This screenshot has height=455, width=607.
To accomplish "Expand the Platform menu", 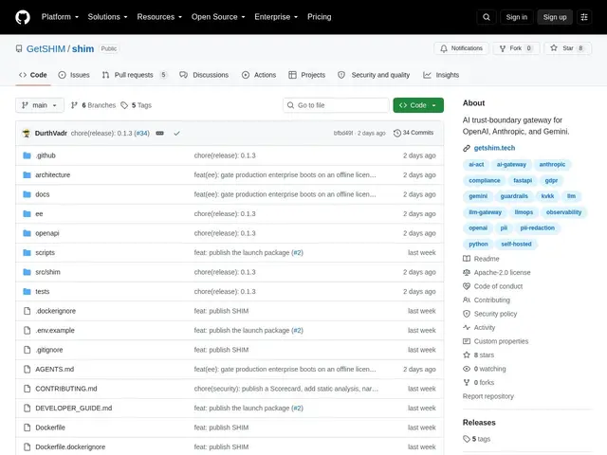I will point(60,17).
